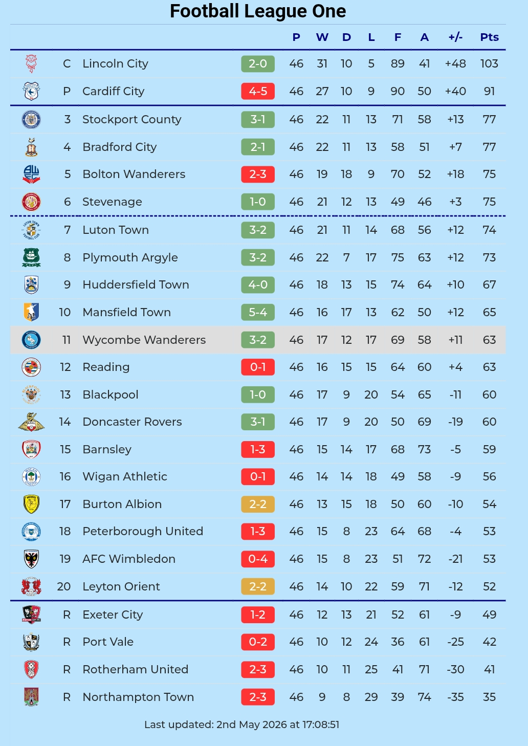The width and height of the screenshot is (528, 746).
Task: Click the Pts column header
Action: pyautogui.click(x=490, y=37)
